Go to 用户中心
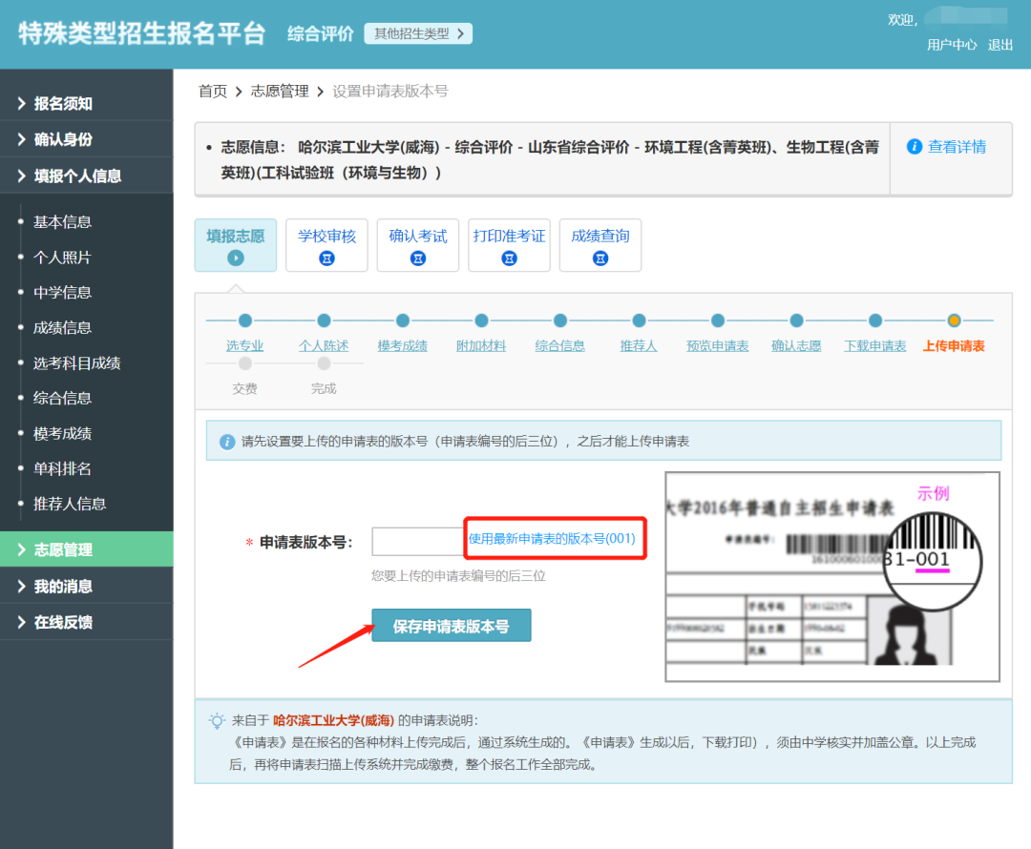 [x=952, y=45]
